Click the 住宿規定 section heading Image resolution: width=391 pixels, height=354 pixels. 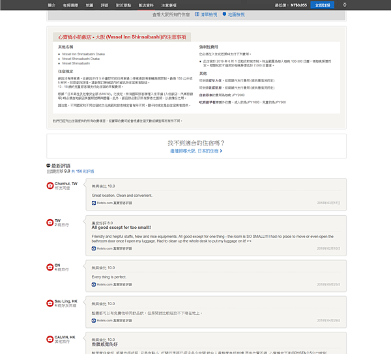(x=66, y=71)
